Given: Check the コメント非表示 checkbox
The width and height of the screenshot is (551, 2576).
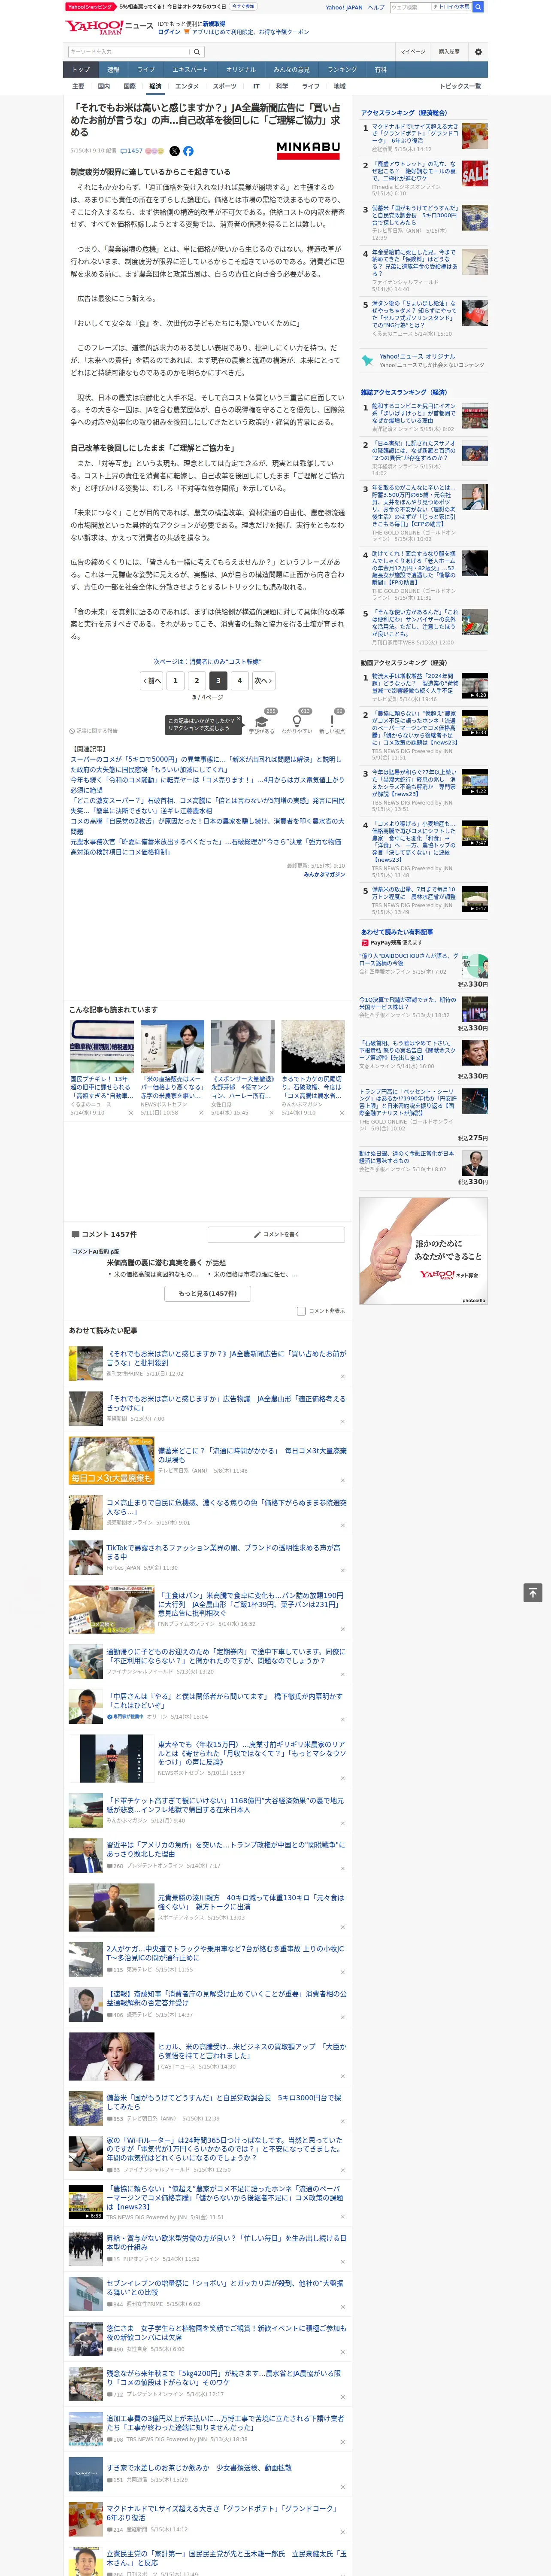Looking at the screenshot, I should click(x=301, y=1311).
